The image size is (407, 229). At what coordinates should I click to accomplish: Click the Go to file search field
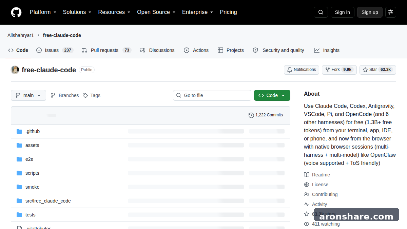[212, 95]
